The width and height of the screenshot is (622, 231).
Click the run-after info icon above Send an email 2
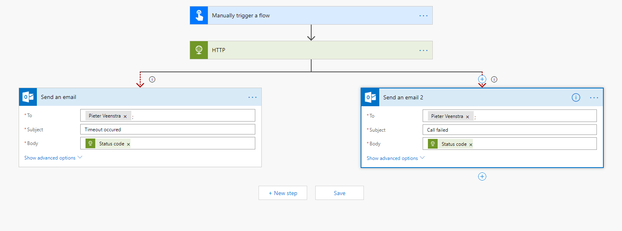(x=494, y=79)
